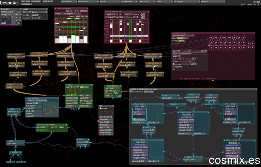Open the drumplayer drum pad grid icon

coord(117,93)
